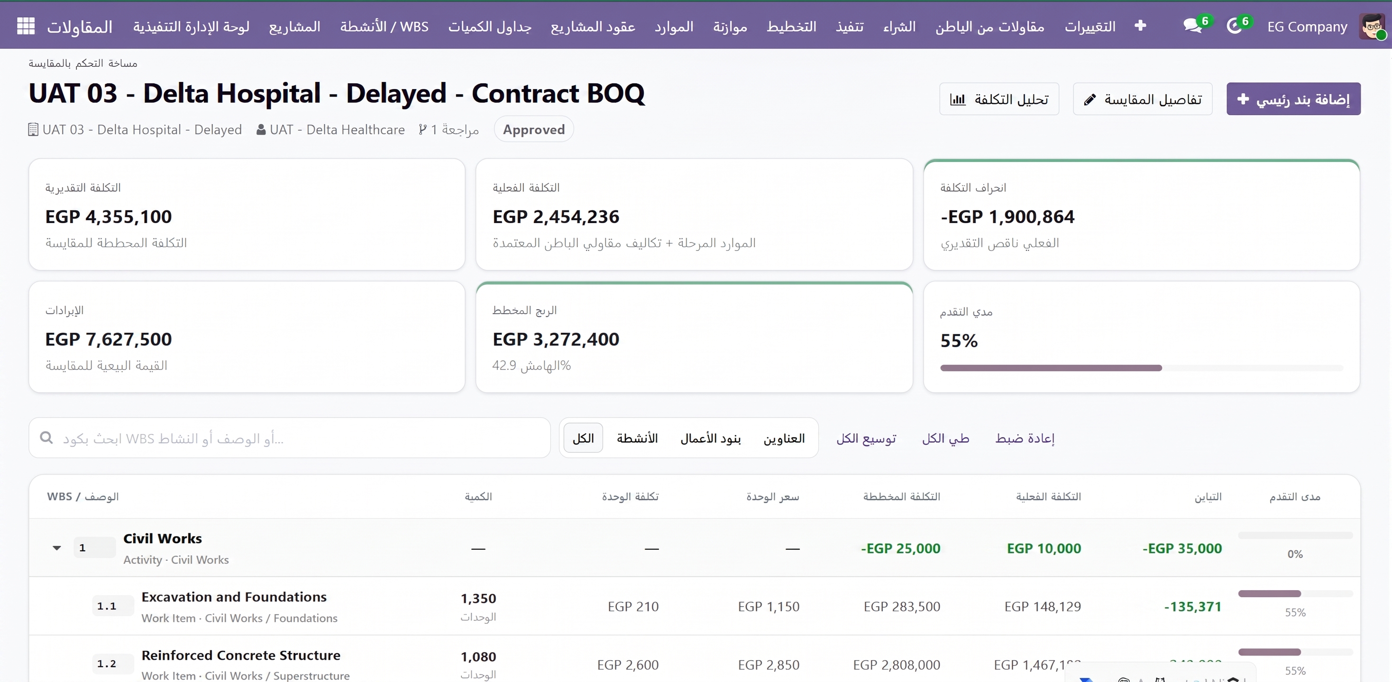The height and width of the screenshot is (682, 1392).
Task: Open لوحة الإدارة التنفيذية dashboard menu
Action: [191, 27]
